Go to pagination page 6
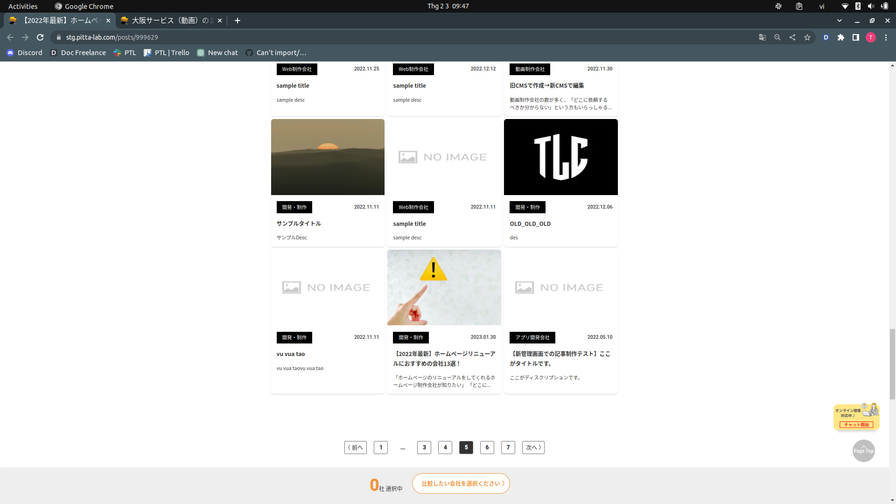The height and width of the screenshot is (504, 896). point(487,448)
